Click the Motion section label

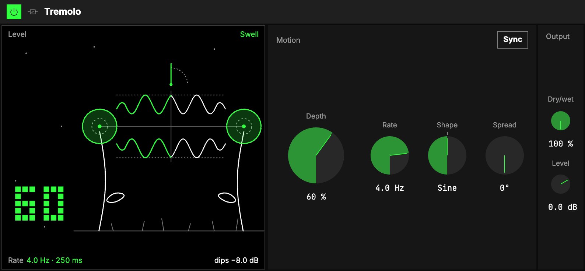click(x=288, y=40)
